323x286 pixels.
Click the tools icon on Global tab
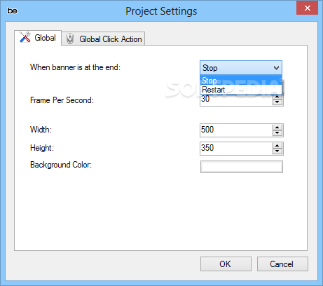coord(25,37)
